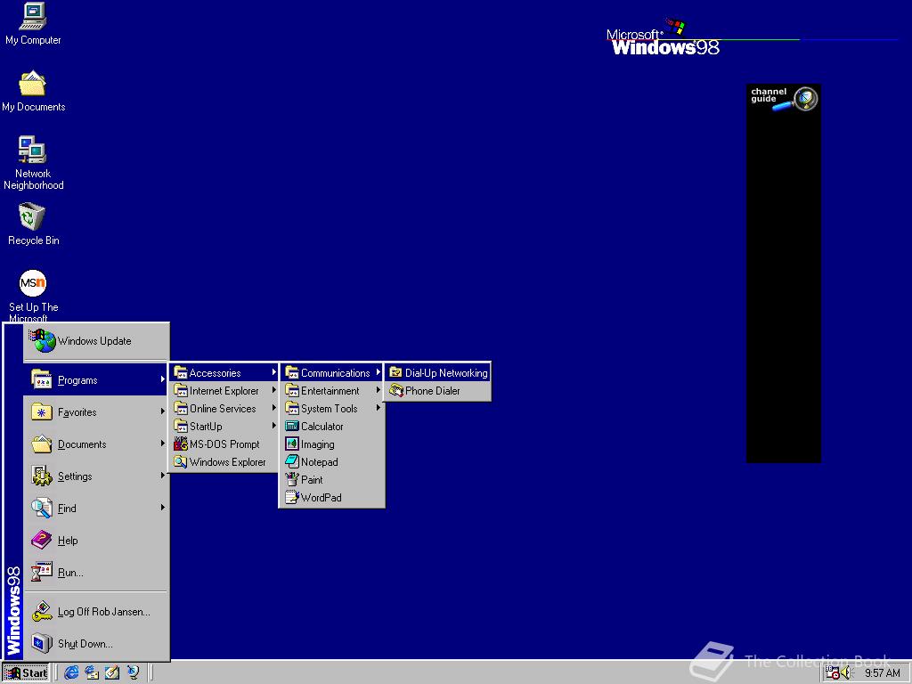
Task: Click the Show Desktop quick launch icon
Action: [112, 673]
